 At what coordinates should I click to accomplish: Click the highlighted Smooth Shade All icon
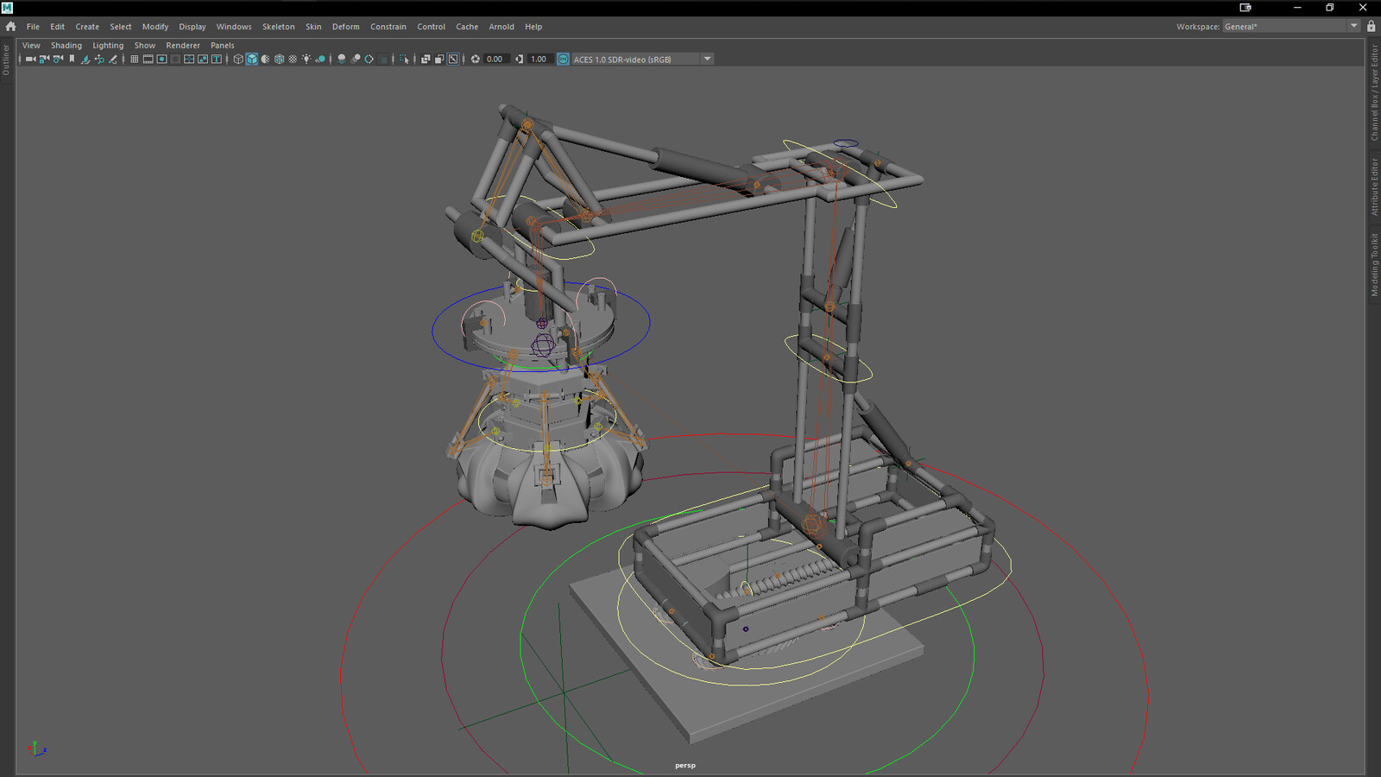pos(252,59)
